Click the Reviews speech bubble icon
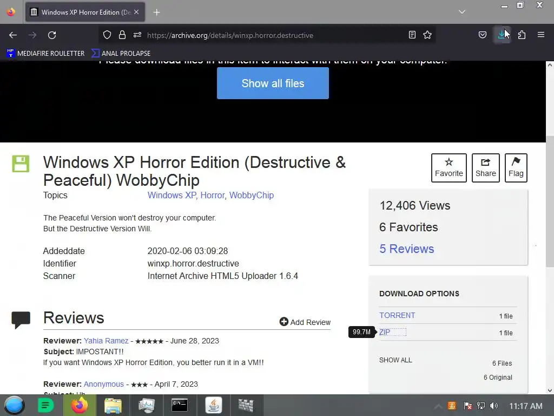This screenshot has height=416, width=554. pyautogui.click(x=21, y=320)
